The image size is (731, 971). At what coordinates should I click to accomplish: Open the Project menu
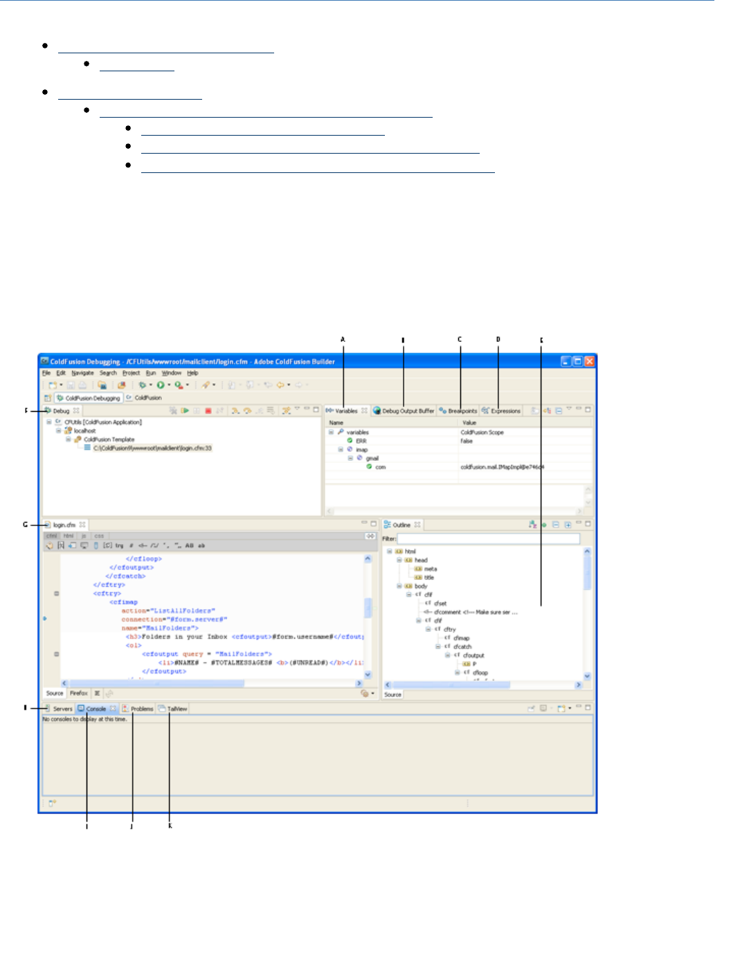click(132, 372)
